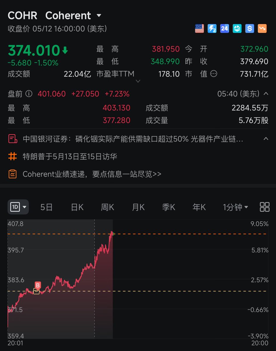
Task: Switch to the 周K chart tab
Action: coord(107,207)
